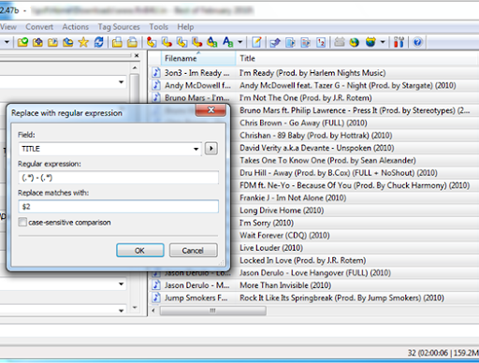The image size is (479, 363).
Task: Select title 'Chris Brown - Go Away (FULL) (2010)'
Action: point(303,123)
